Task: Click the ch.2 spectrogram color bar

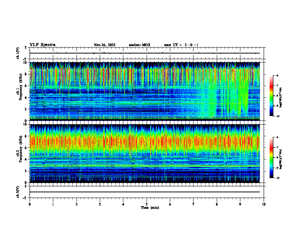Action: [x=271, y=158]
